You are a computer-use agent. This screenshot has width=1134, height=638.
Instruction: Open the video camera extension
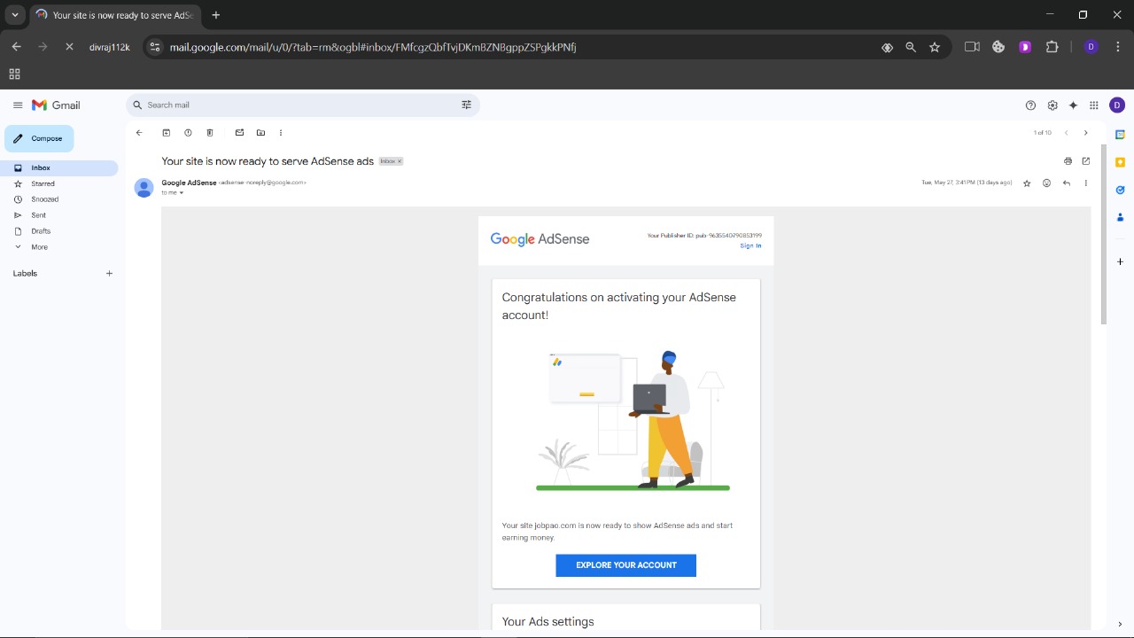[x=972, y=47]
